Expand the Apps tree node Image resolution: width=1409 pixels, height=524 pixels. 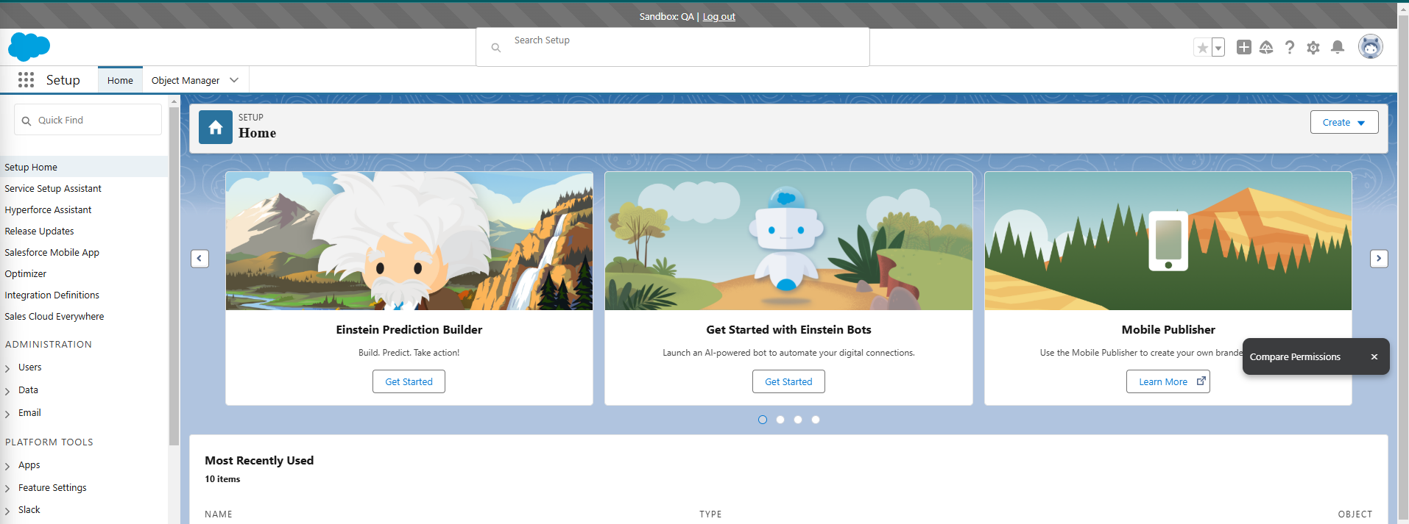point(7,466)
